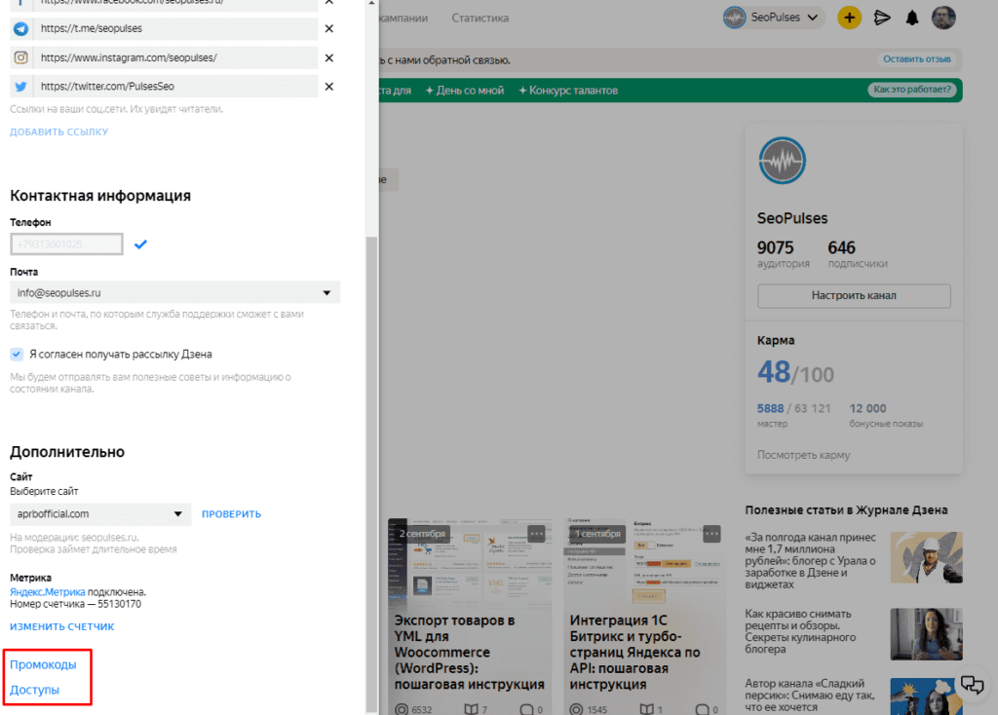Open the user profile avatar
Viewport: 998px width, 715px height.
(943, 18)
